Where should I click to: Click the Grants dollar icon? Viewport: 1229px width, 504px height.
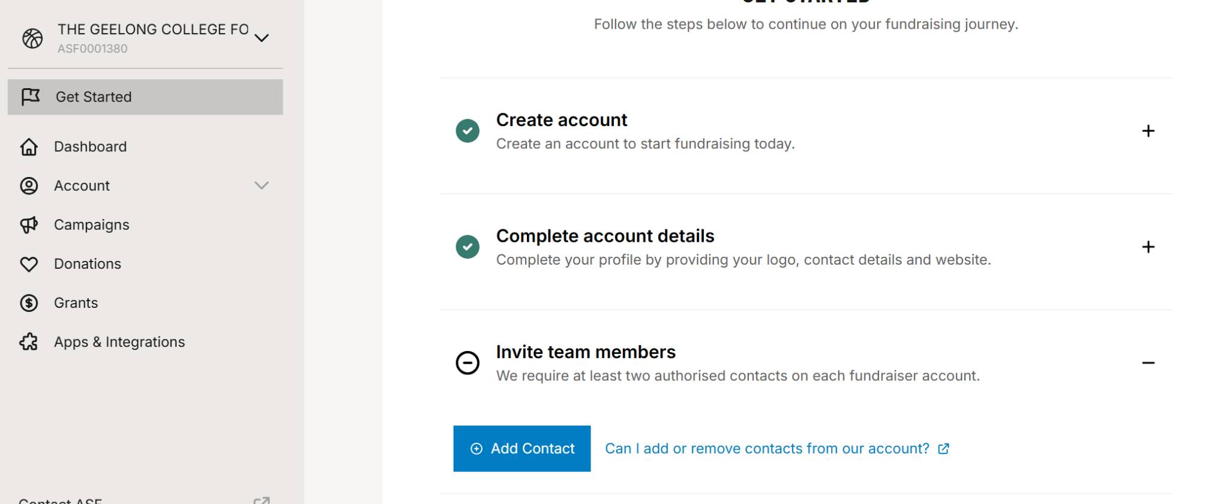(x=29, y=303)
